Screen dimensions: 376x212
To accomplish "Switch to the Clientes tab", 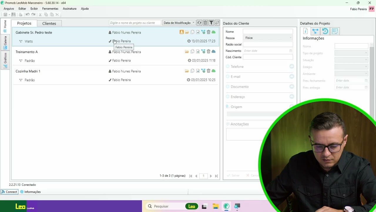I will (49, 23).
